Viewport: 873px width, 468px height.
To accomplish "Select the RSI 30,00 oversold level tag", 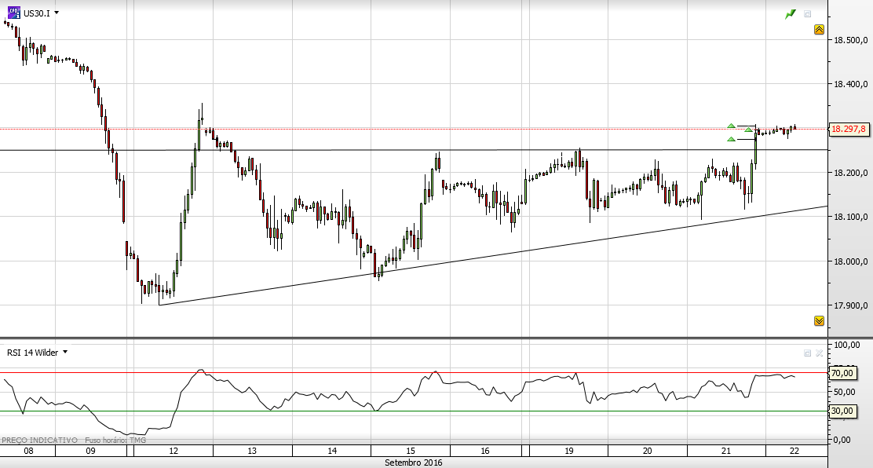I will [842, 411].
